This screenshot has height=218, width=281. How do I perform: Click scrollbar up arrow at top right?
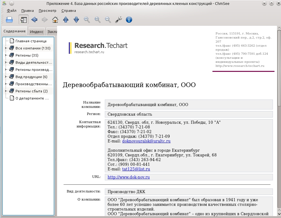279,28
